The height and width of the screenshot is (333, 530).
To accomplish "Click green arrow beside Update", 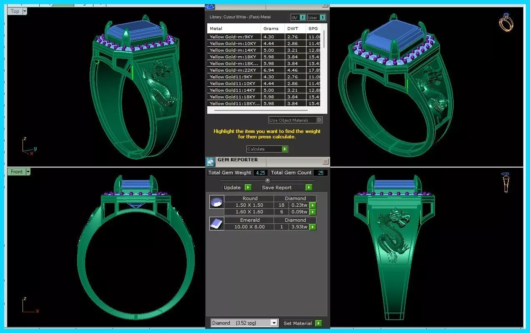I will (248, 188).
